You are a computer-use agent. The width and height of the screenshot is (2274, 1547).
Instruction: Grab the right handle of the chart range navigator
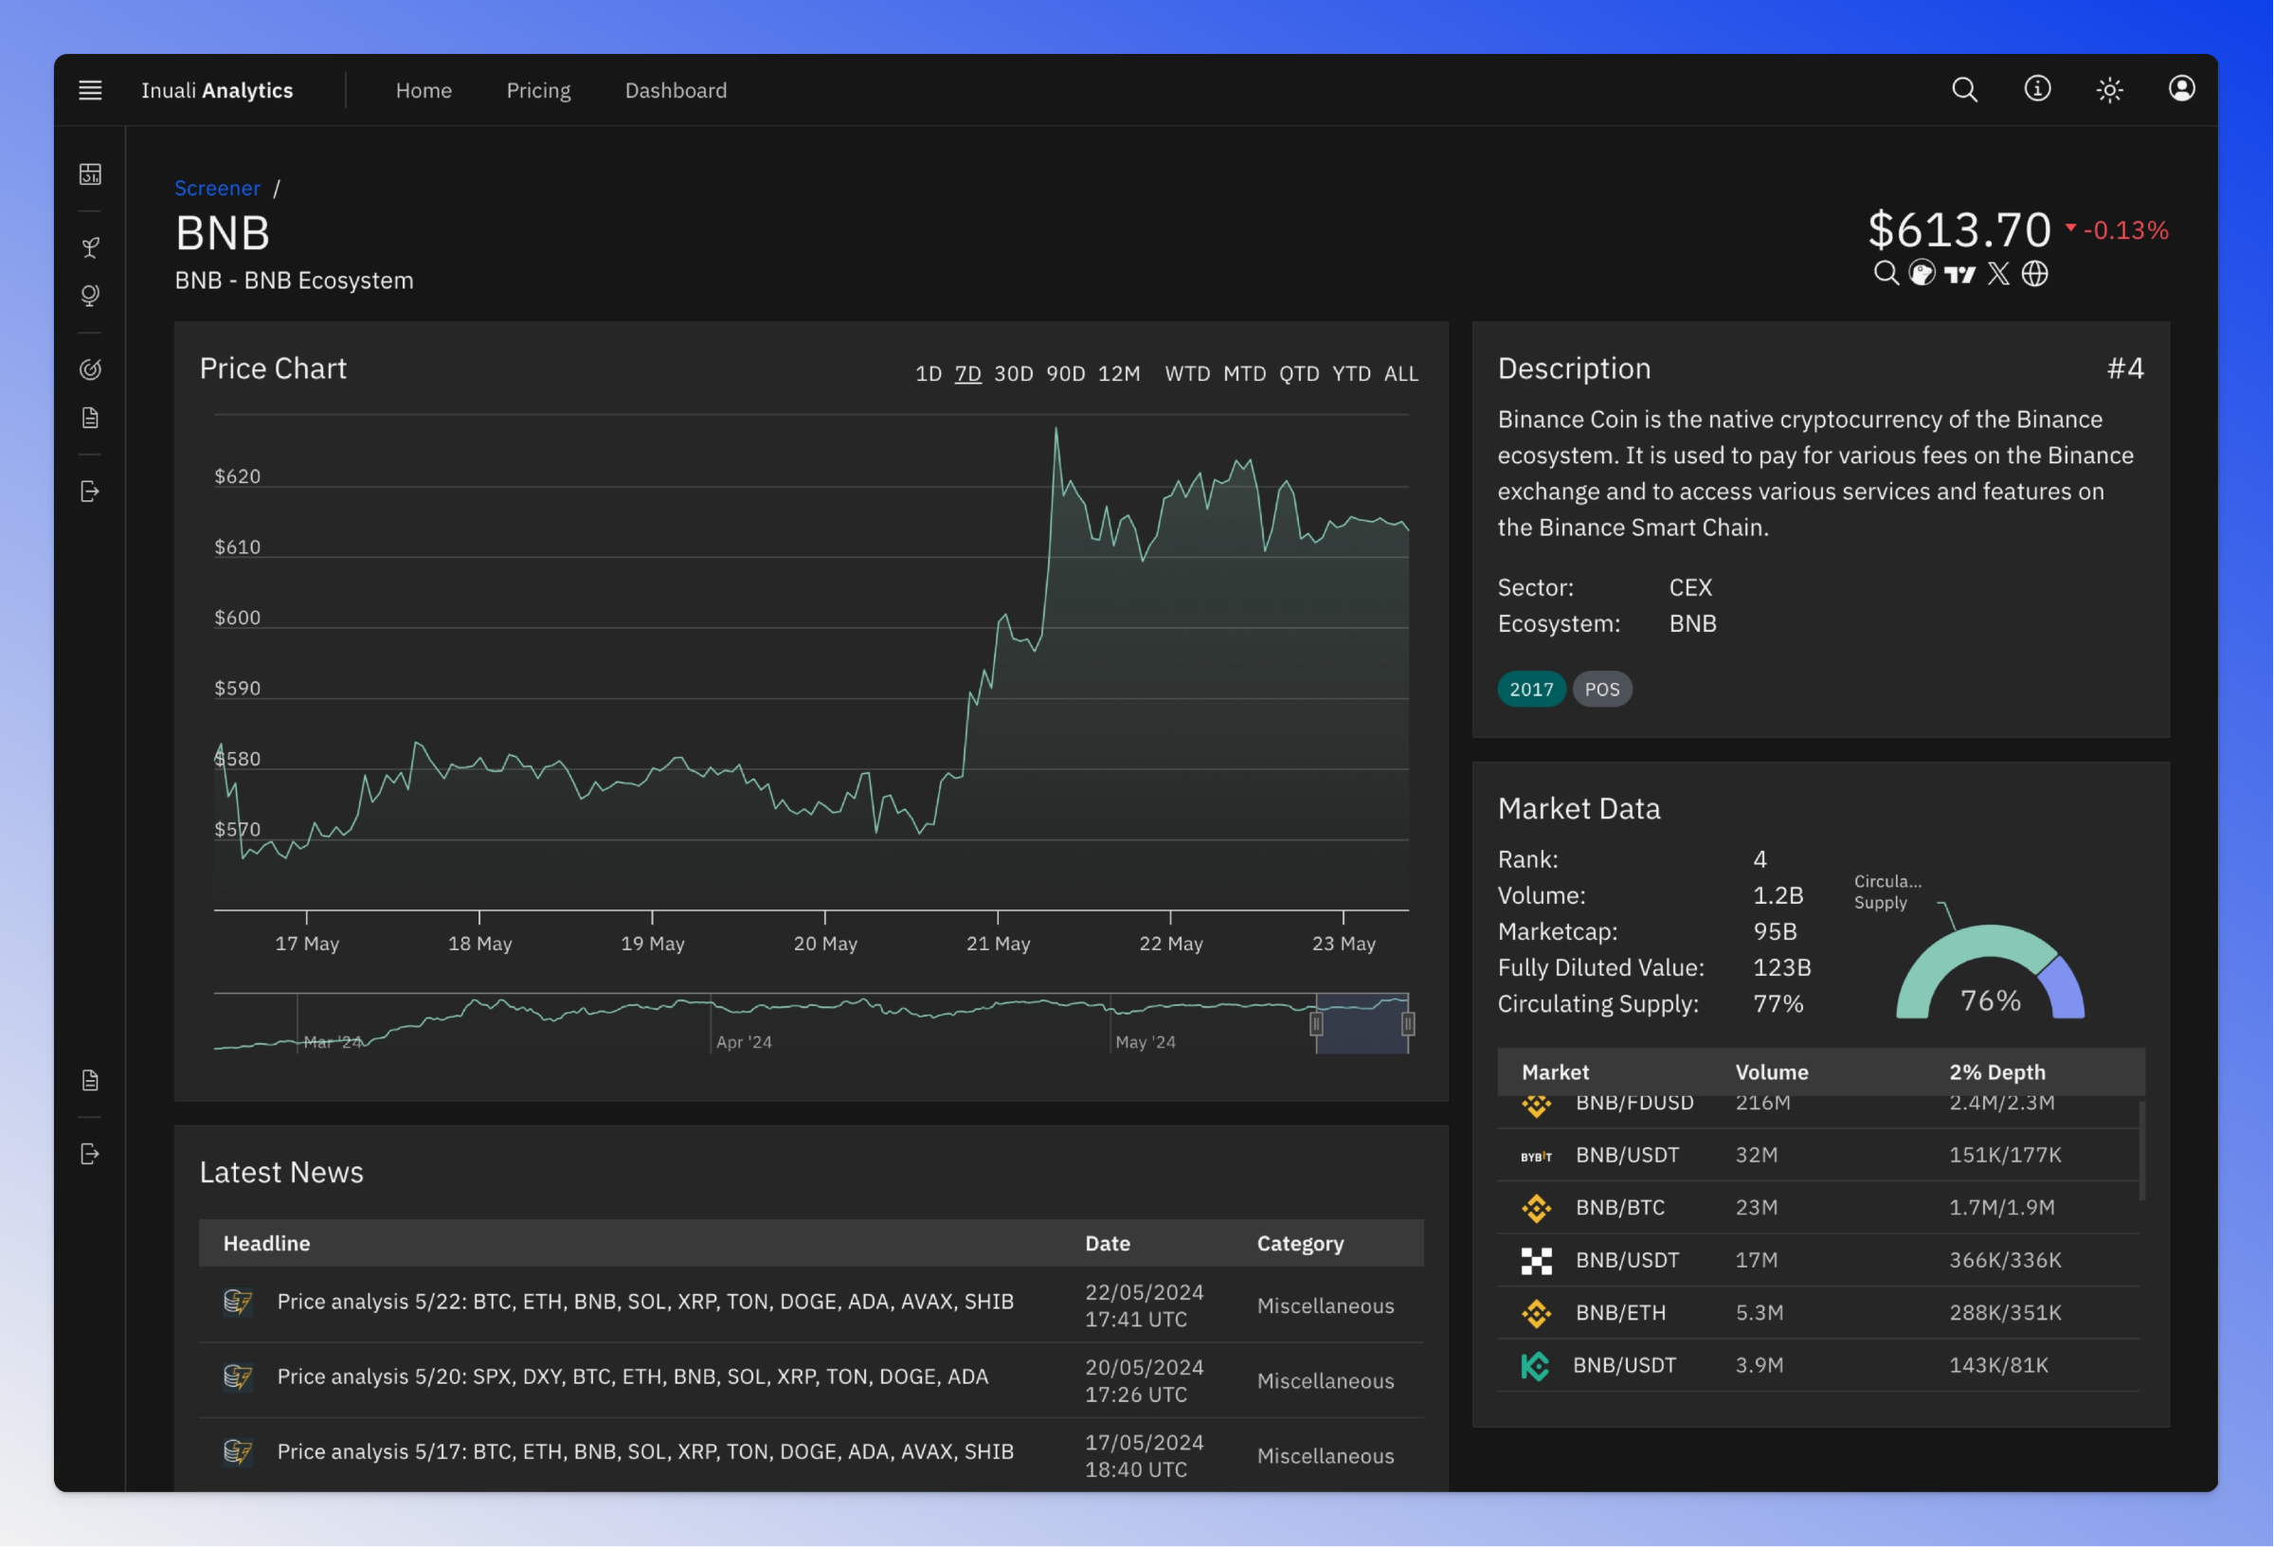coord(1409,1025)
